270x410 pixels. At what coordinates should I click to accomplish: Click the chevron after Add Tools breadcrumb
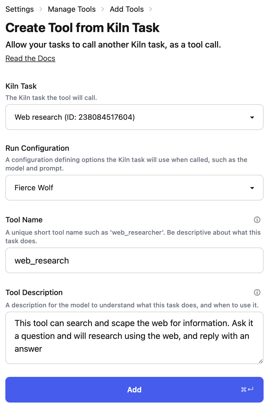(151, 9)
